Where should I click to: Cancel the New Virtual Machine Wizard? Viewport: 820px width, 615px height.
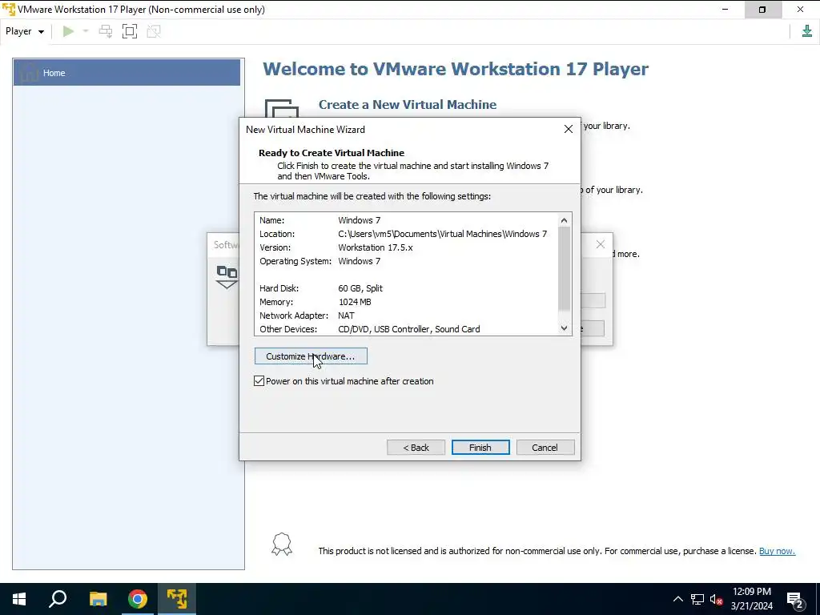(545, 448)
